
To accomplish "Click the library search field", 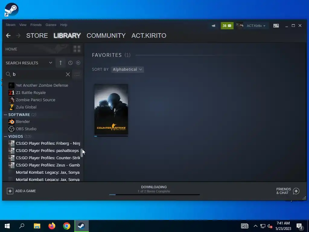I will point(39,74).
